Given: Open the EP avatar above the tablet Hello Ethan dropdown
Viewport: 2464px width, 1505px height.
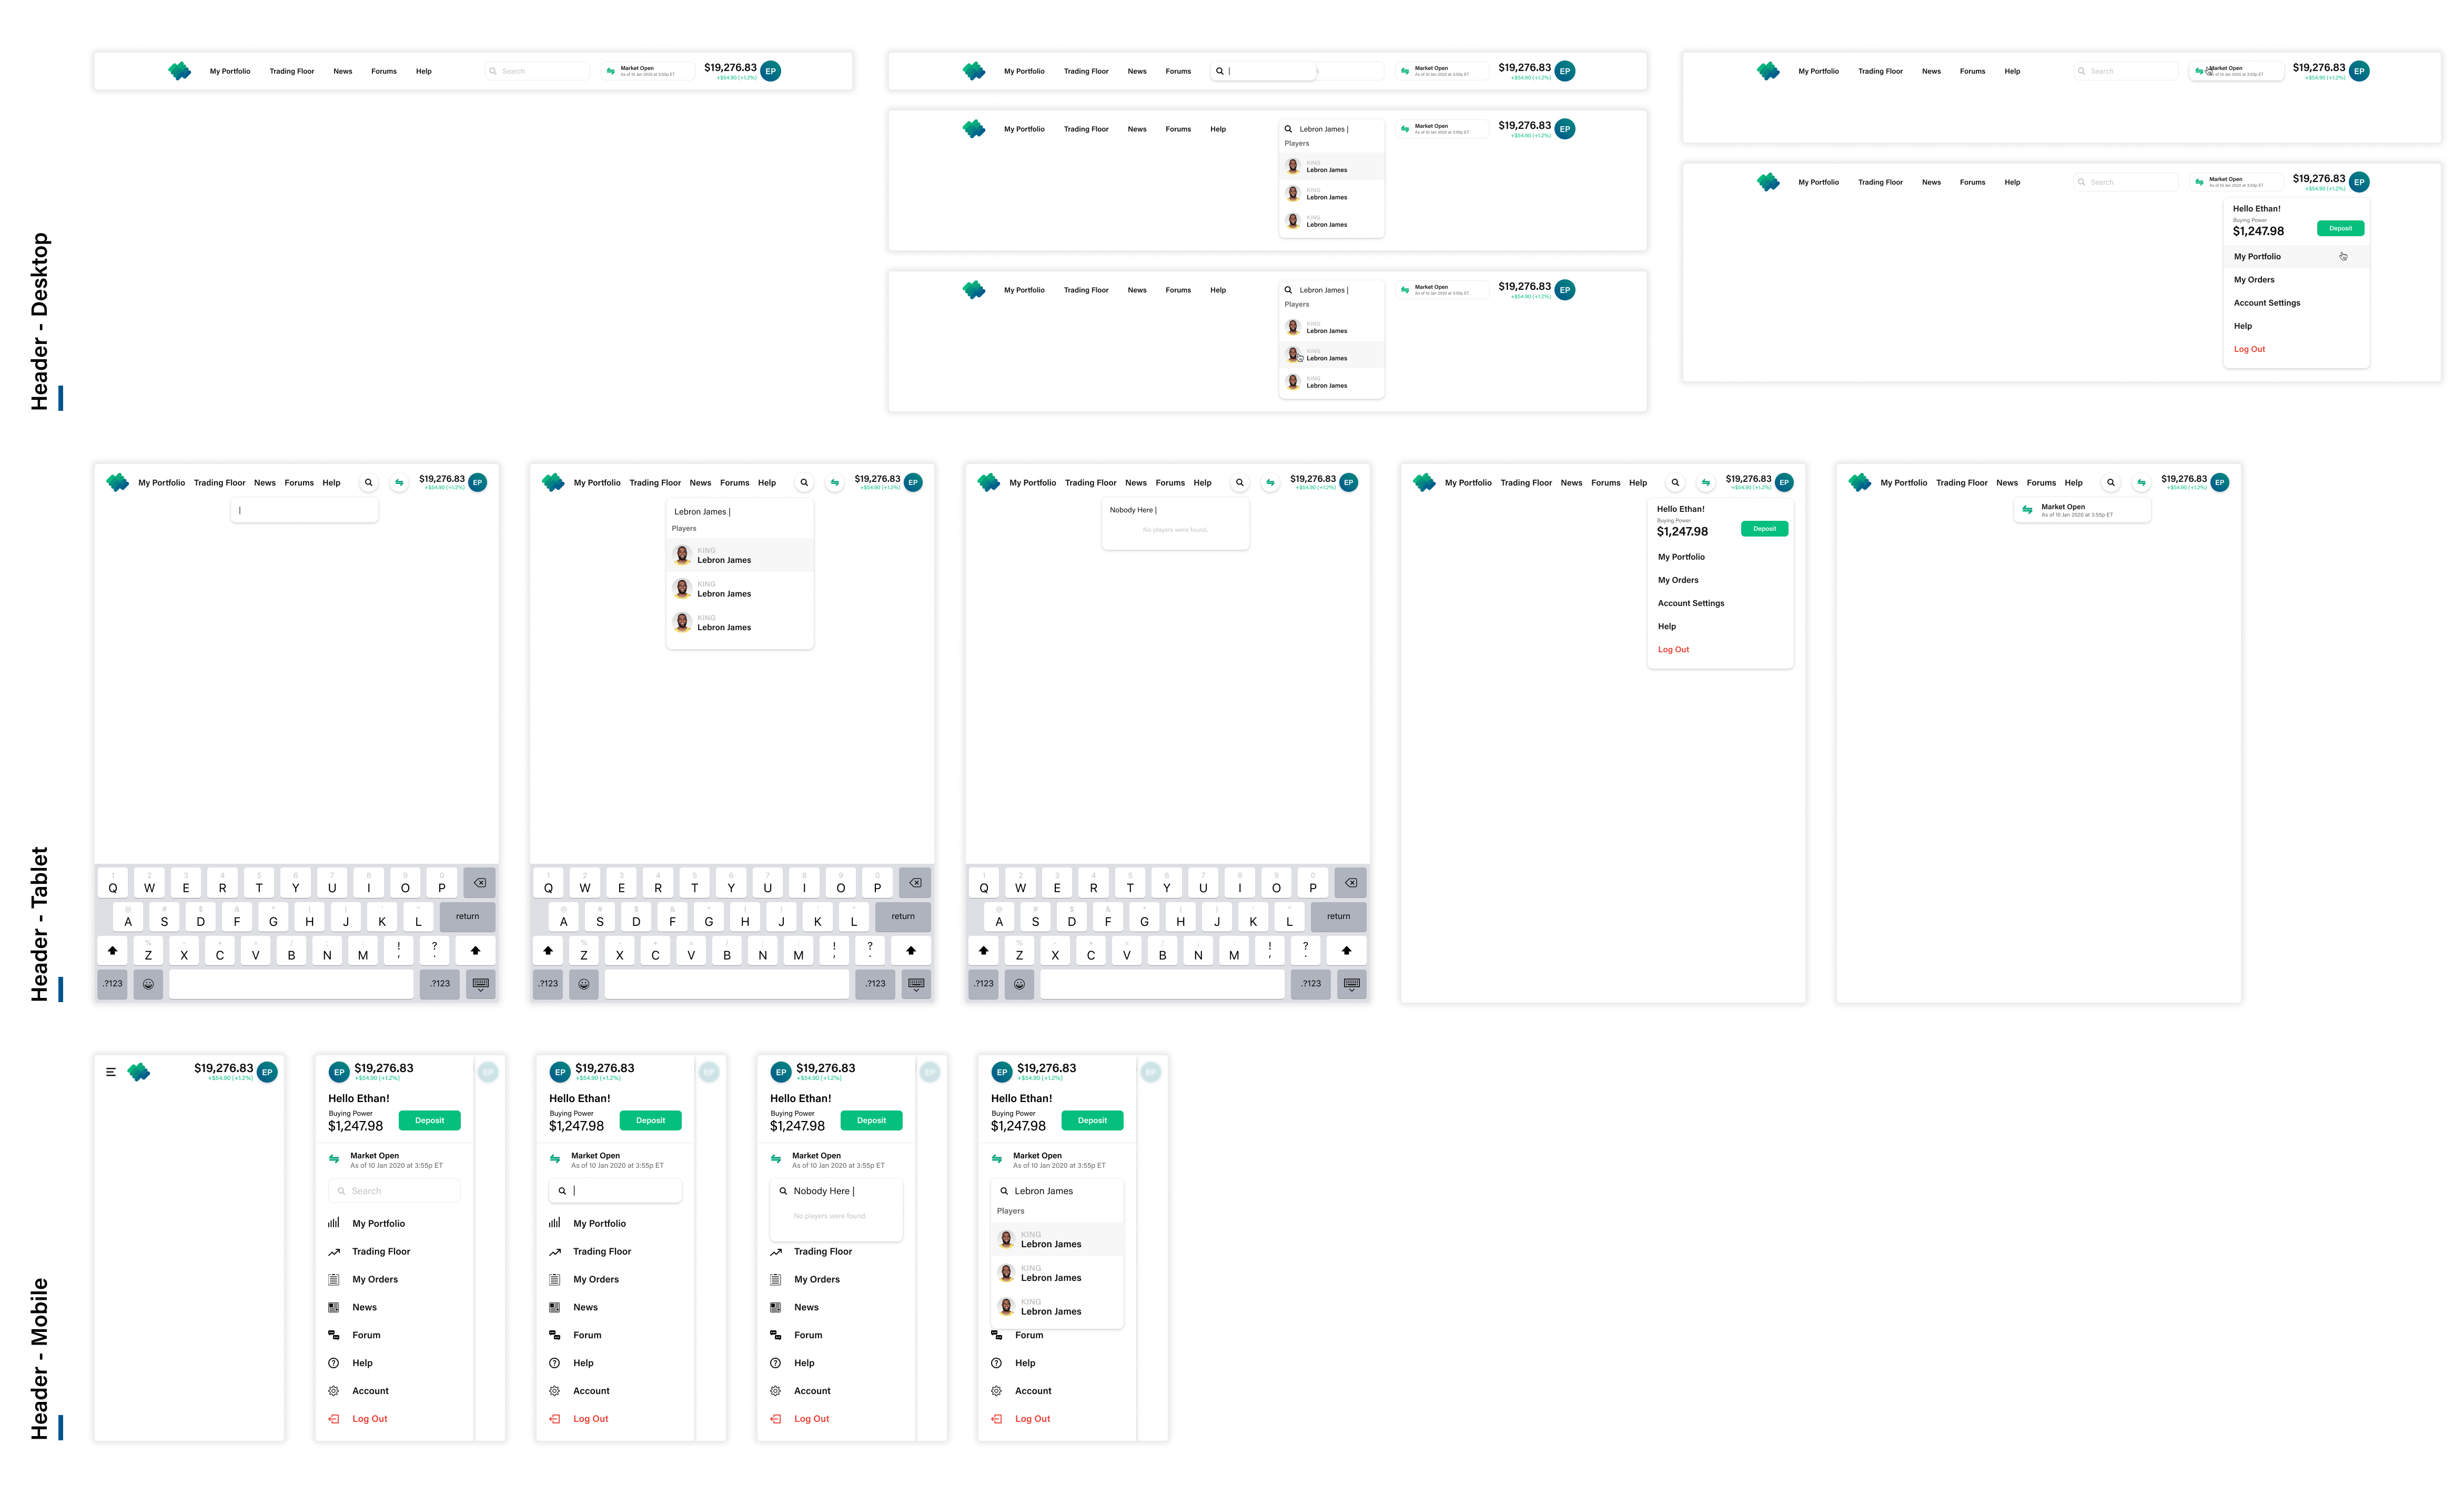Looking at the screenshot, I should pyautogui.click(x=1784, y=482).
